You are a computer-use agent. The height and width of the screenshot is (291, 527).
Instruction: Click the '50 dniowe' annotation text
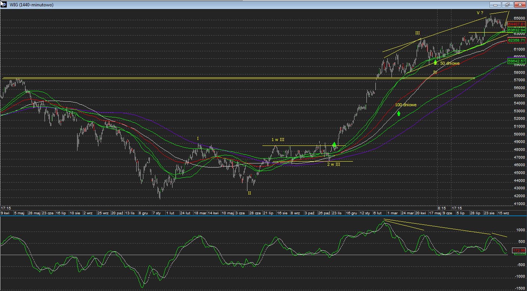[x=450, y=63]
